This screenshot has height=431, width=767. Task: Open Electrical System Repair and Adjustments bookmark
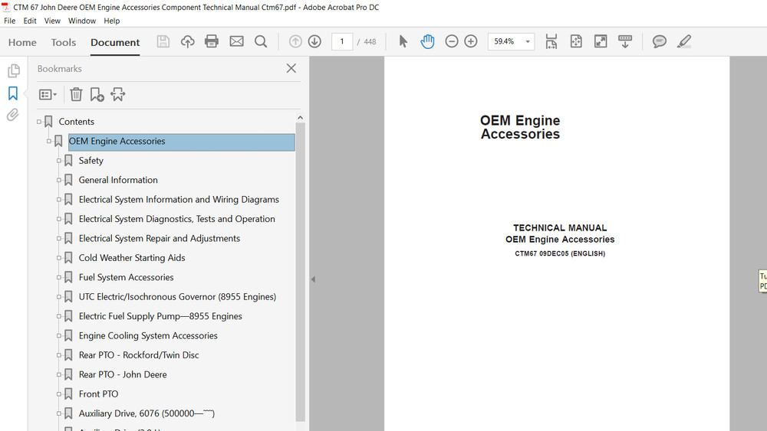click(x=159, y=239)
